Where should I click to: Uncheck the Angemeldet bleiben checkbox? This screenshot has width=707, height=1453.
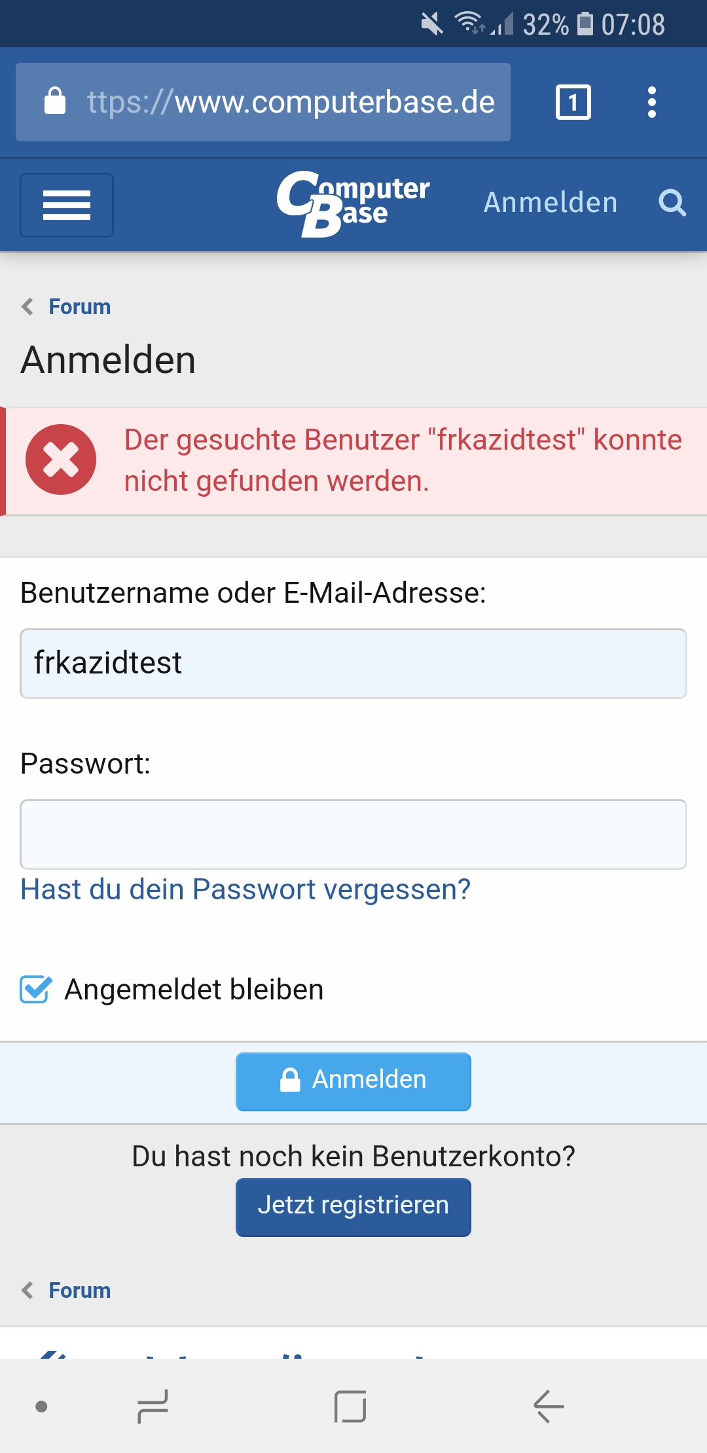click(x=35, y=989)
